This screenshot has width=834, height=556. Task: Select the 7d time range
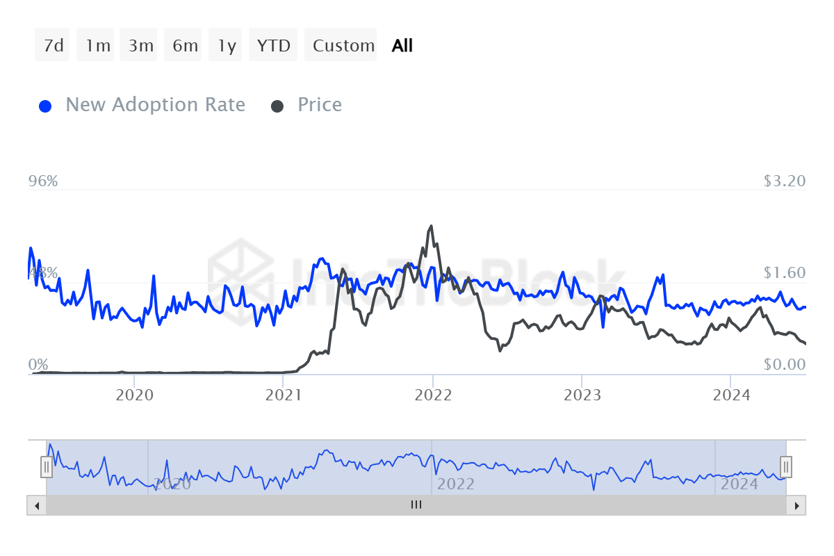[x=53, y=46]
